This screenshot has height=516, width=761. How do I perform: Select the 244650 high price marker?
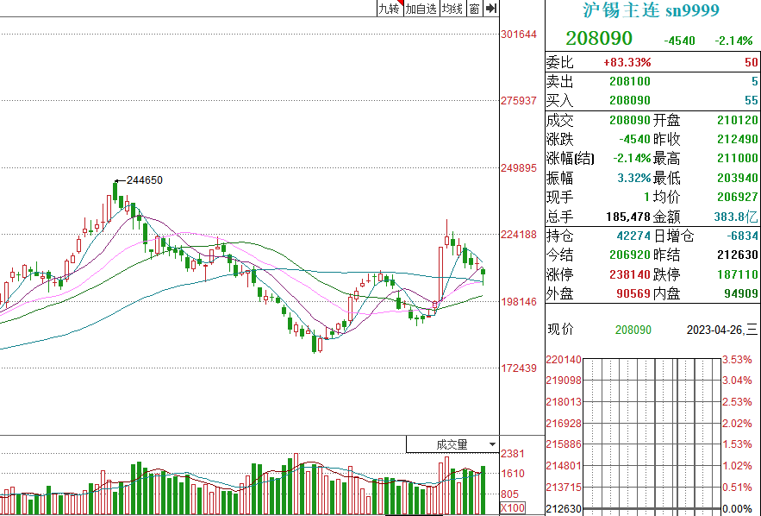(x=144, y=180)
